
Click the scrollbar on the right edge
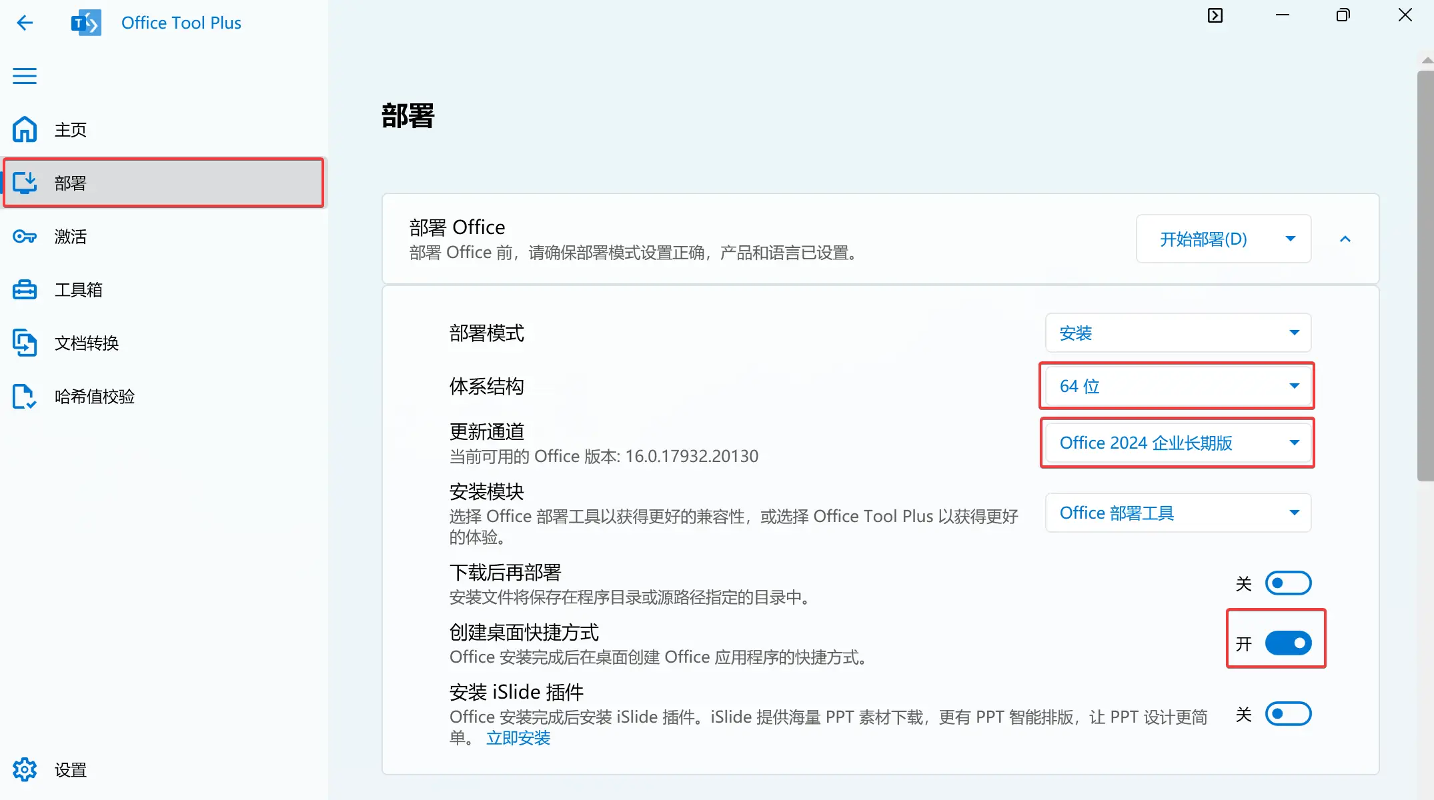(1423, 267)
